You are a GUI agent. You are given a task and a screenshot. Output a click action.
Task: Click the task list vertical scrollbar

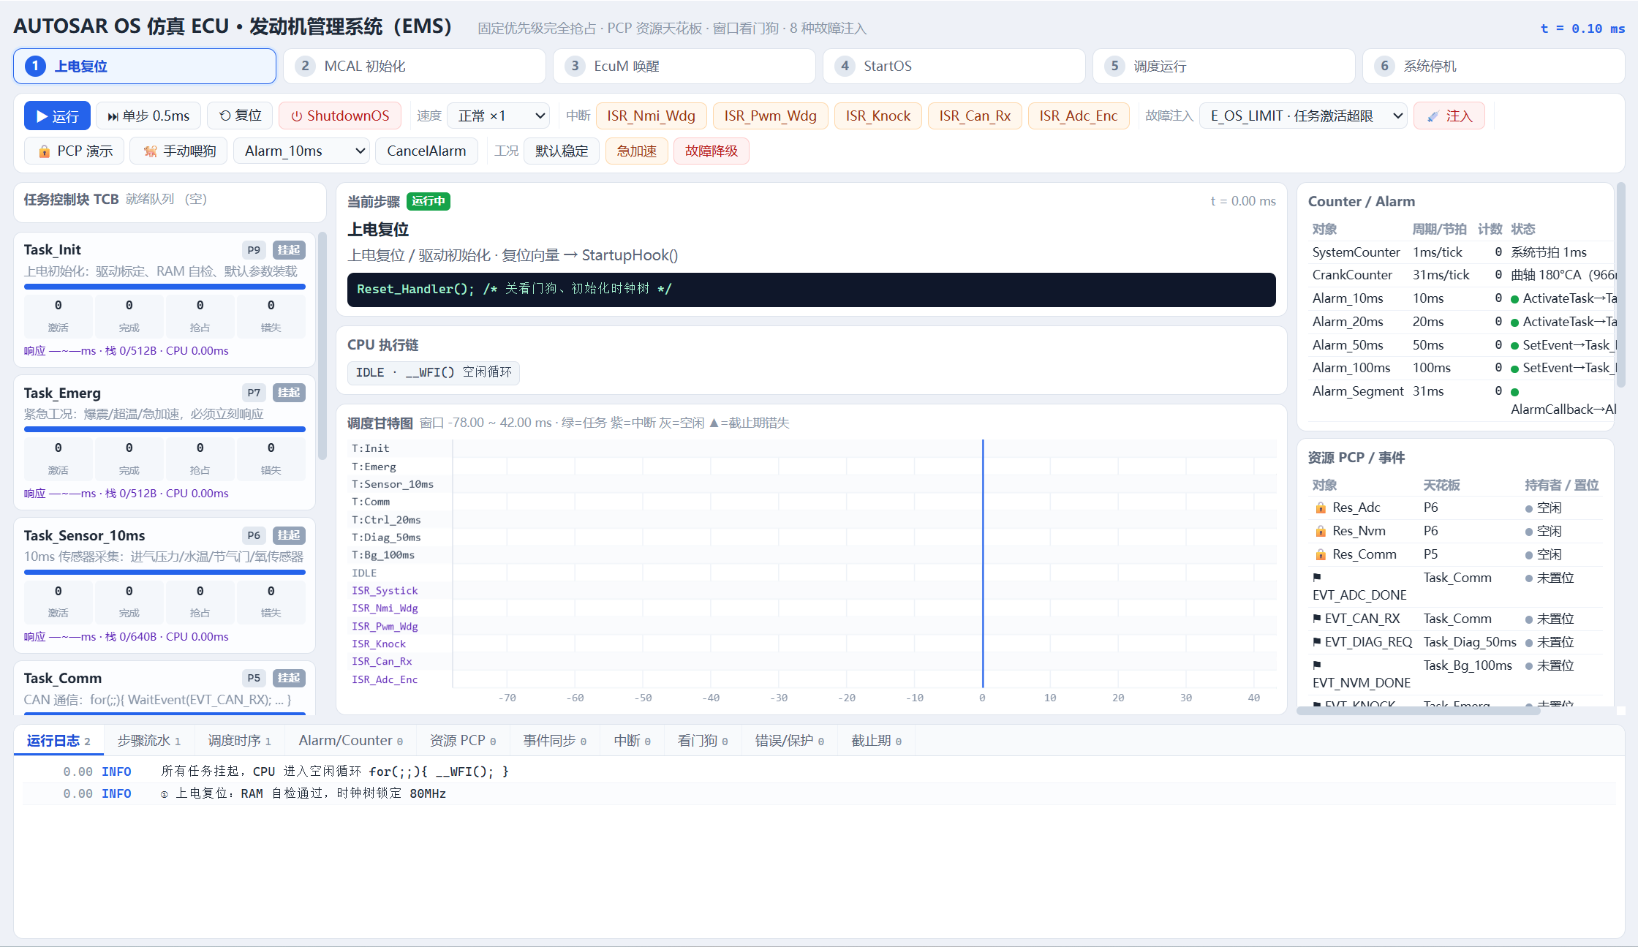322,346
